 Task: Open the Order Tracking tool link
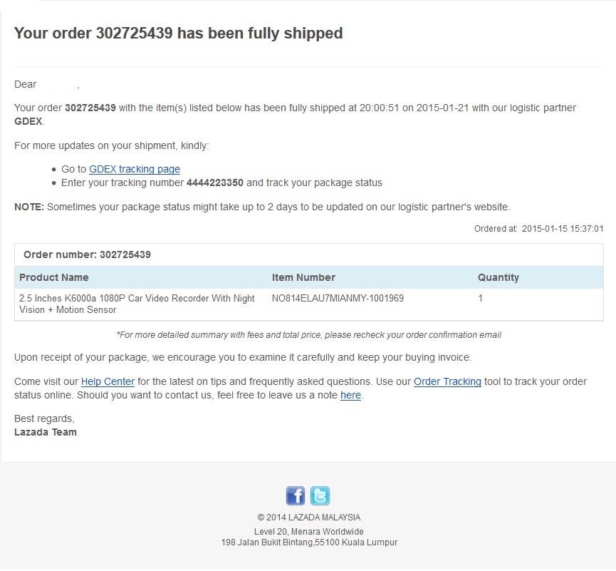tap(447, 381)
